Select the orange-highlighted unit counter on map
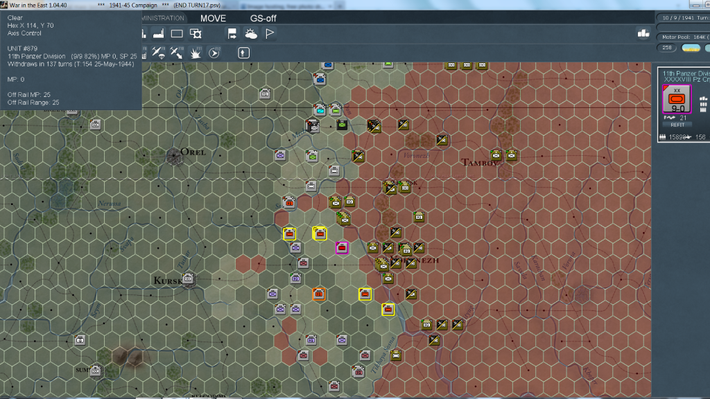Viewport: 710px width, 399px height. point(319,294)
